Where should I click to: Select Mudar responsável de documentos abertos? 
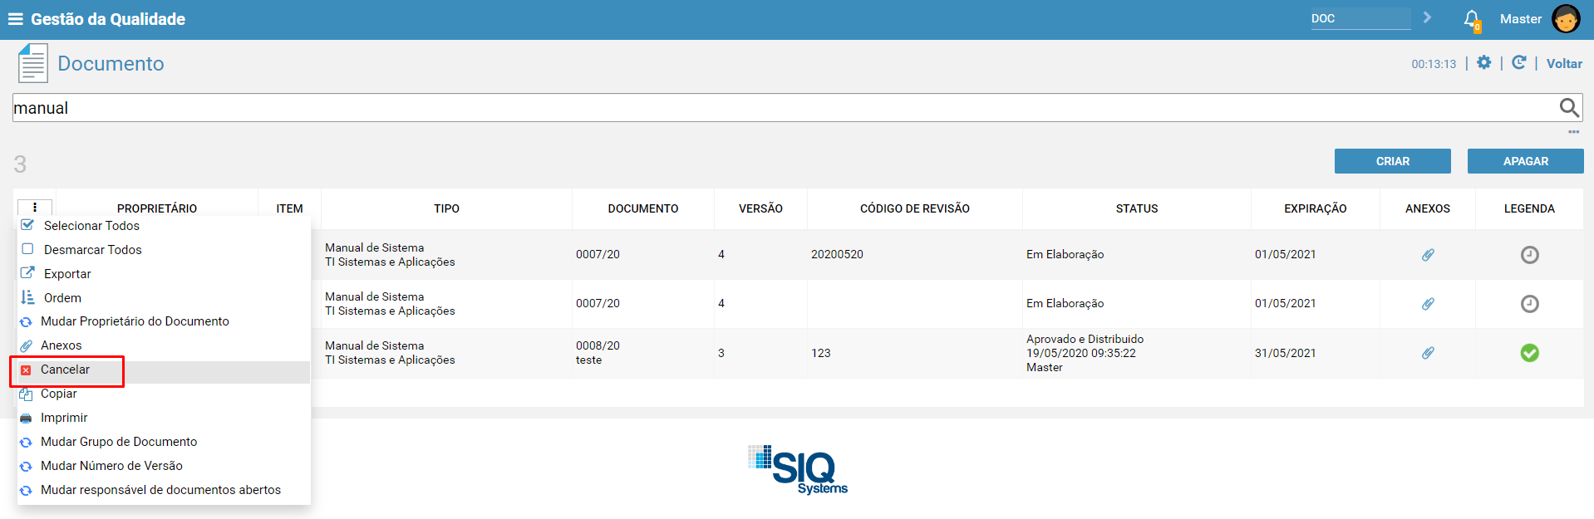[x=160, y=490]
